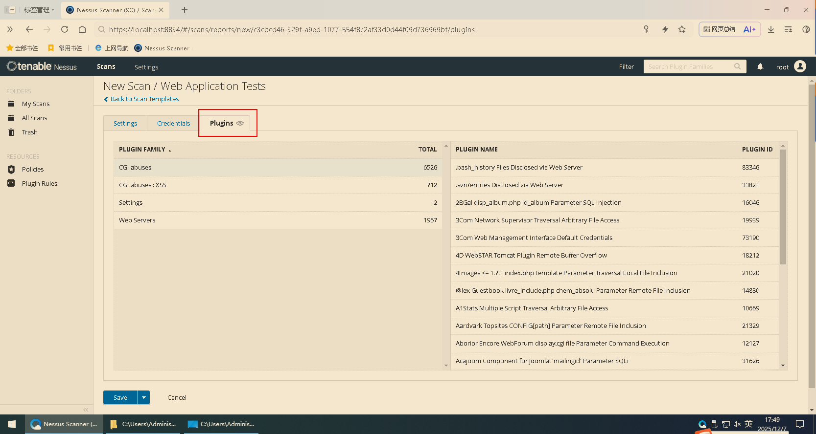Toggle the eye icon on Plugins tab

coord(240,123)
